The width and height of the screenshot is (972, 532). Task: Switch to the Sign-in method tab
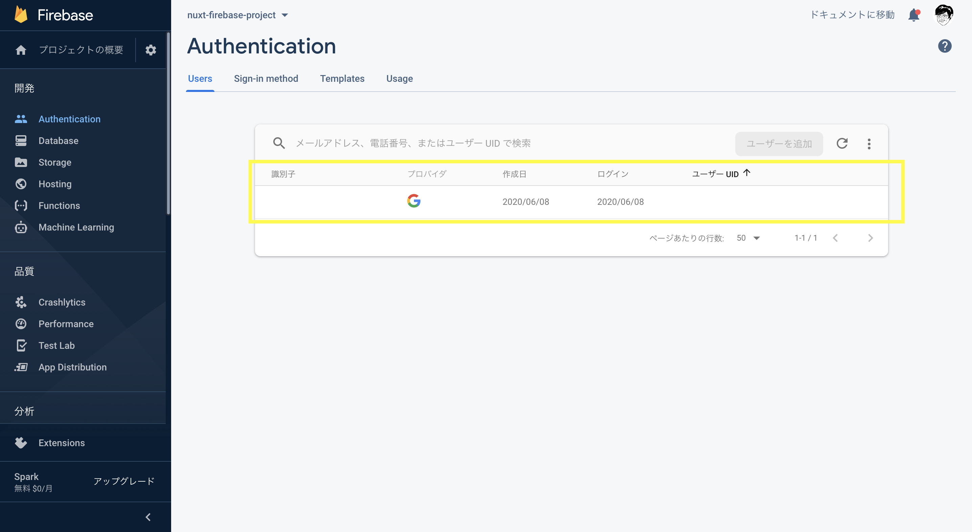click(x=266, y=78)
